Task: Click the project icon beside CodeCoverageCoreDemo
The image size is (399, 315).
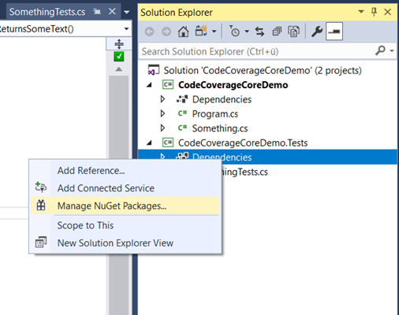Action: coord(168,85)
